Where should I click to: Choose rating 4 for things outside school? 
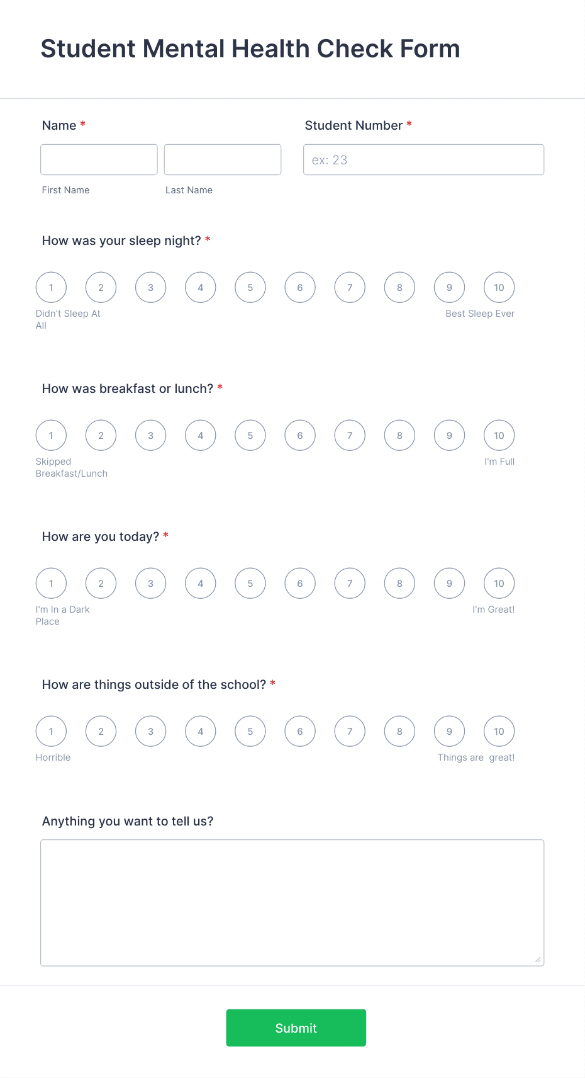tap(200, 731)
